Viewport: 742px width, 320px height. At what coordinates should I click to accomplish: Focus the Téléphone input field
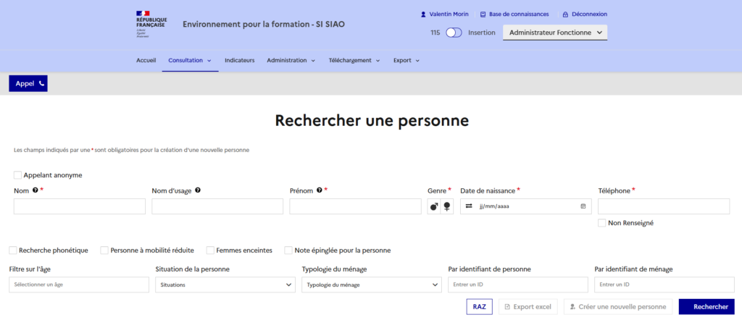tap(664, 206)
